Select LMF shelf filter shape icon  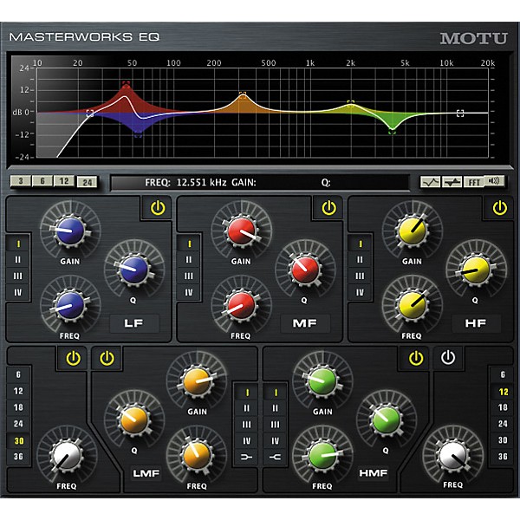(247, 458)
